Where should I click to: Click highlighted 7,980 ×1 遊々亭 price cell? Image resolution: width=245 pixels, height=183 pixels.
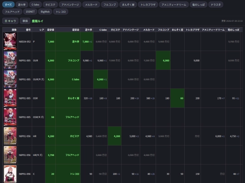coord(87,42)
